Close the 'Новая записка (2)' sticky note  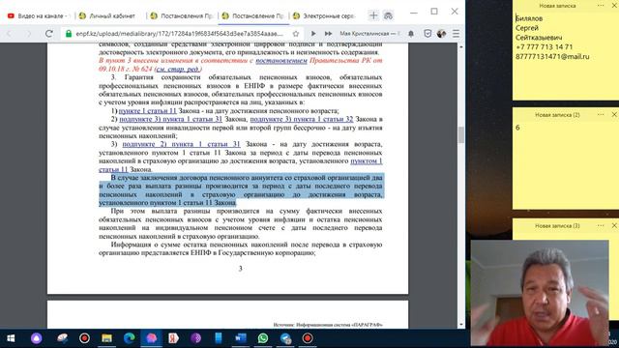click(x=614, y=114)
